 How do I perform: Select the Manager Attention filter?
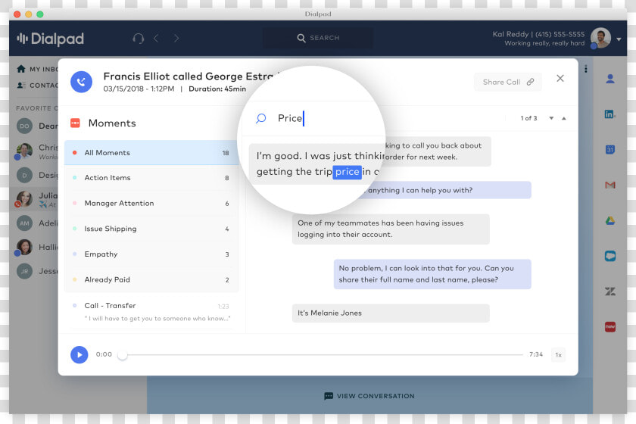(151, 203)
